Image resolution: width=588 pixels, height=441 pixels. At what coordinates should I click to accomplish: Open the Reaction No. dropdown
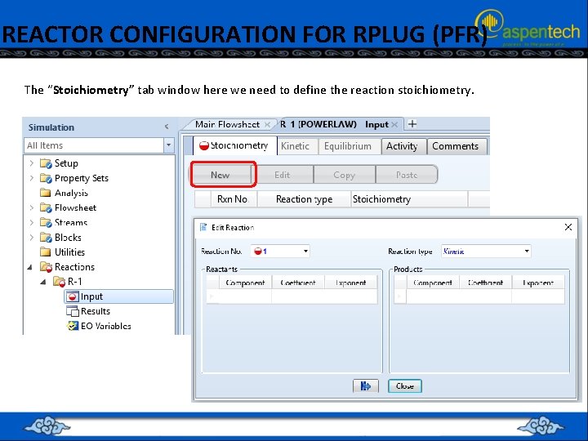tap(306, 251)
